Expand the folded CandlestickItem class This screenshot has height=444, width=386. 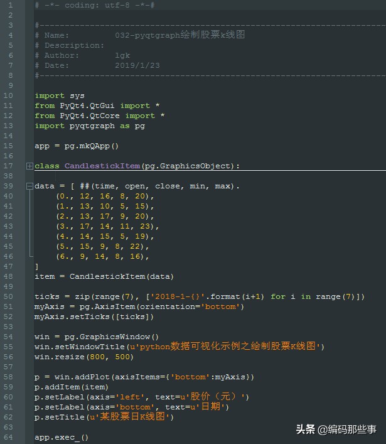tap(29, 166)
